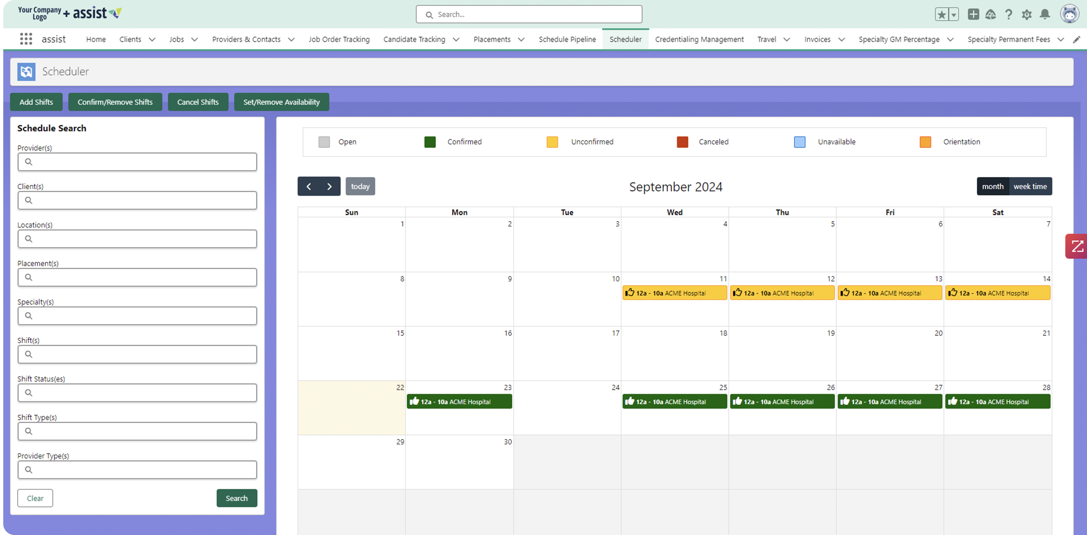
Task: Expand the Travel dropdown chevron
Action: tap(787, 39)
